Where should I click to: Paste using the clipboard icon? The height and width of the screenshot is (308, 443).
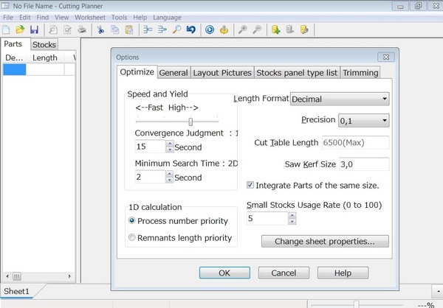[129, 29]
